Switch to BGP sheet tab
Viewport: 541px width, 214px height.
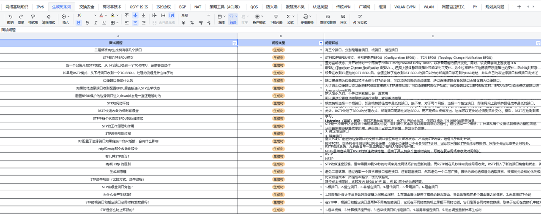pos(183,7)
